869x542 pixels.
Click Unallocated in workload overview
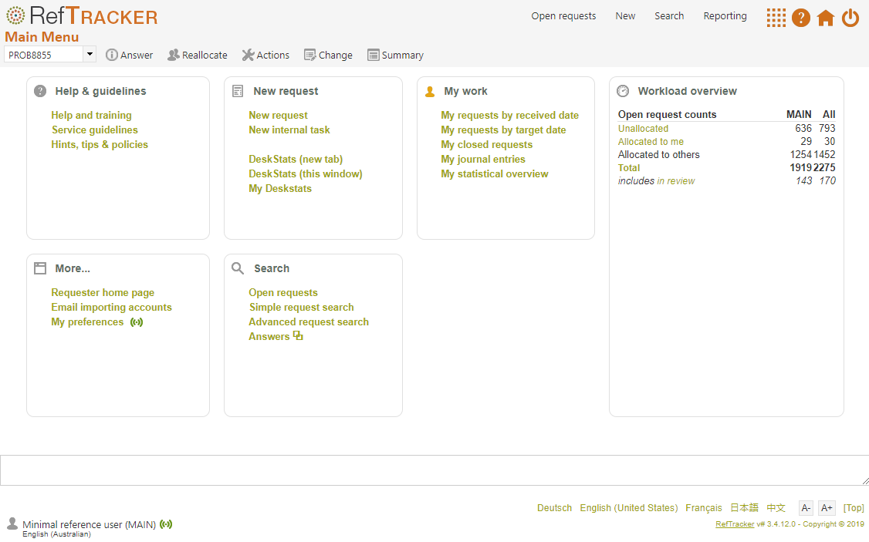[643, 129]
